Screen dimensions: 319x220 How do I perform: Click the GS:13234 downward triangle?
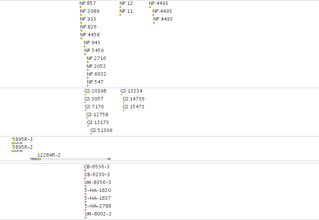[121, 95]
